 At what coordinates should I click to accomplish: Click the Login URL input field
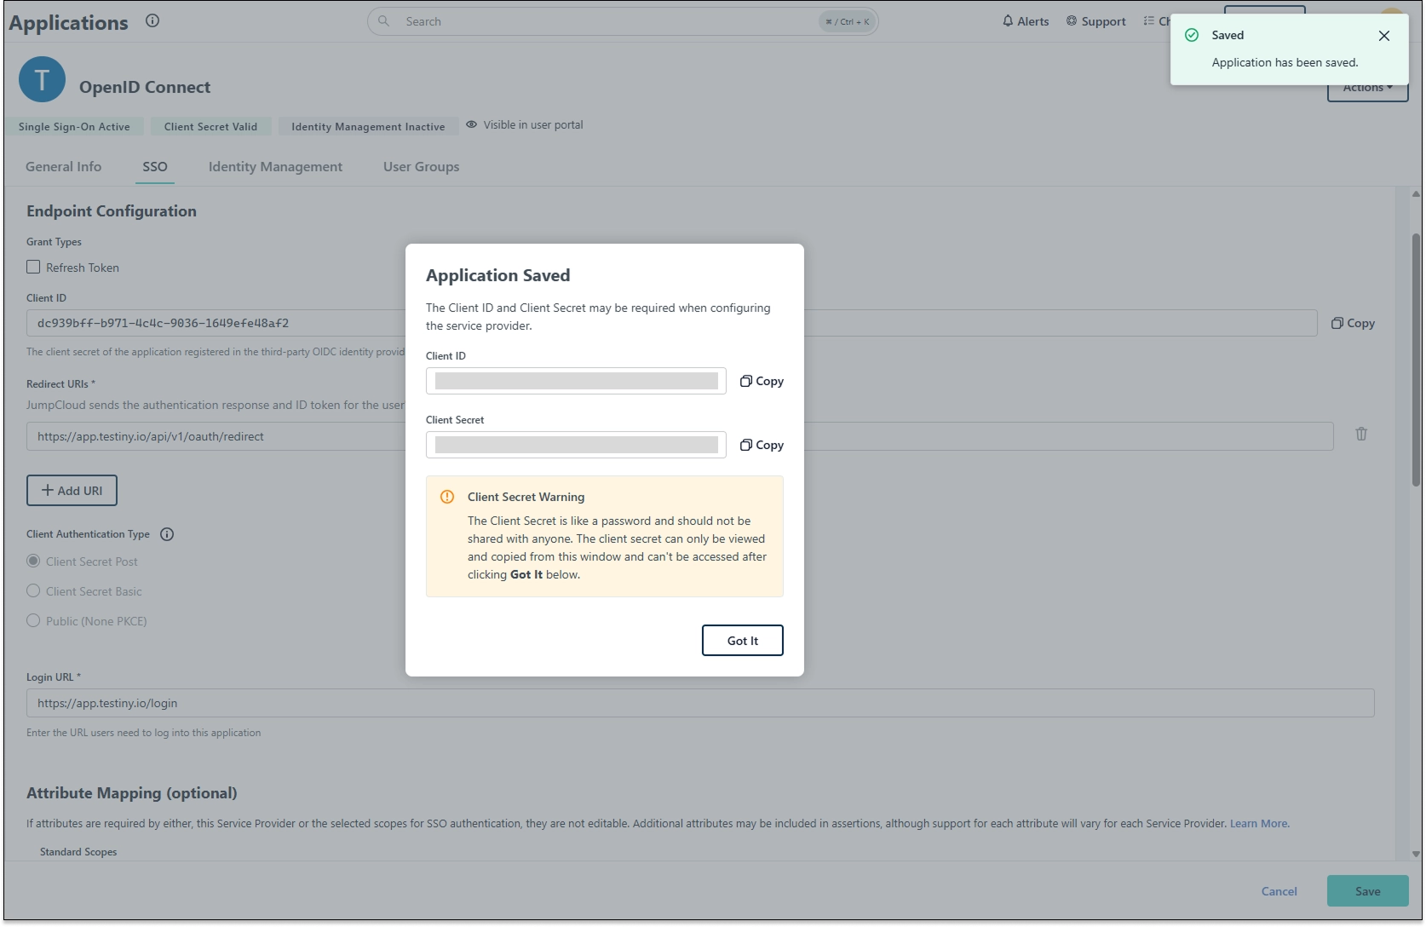699,704
